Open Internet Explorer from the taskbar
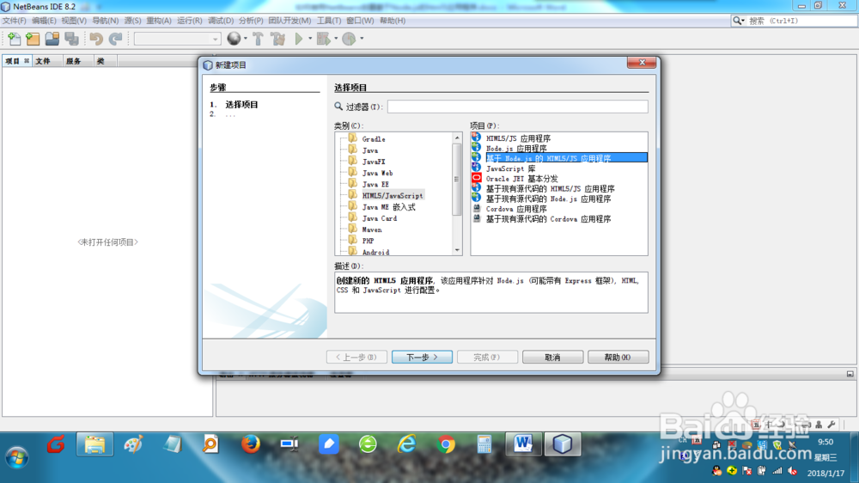 pos(406,444)
